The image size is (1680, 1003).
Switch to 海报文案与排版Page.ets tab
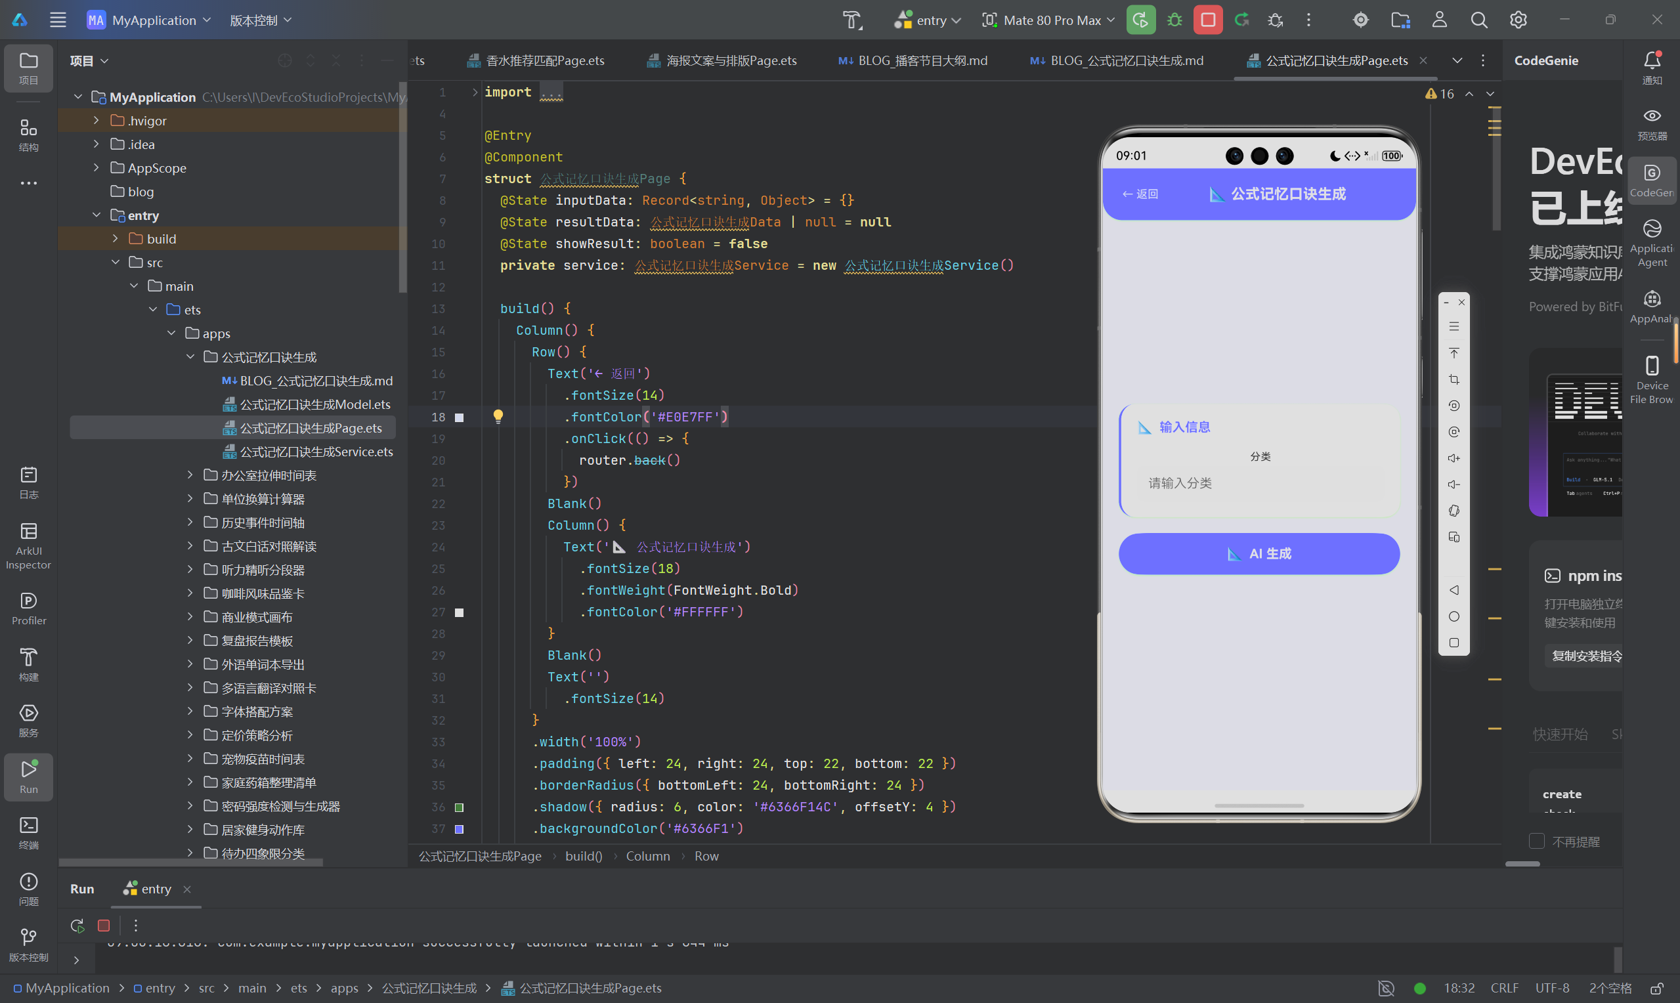click(722, 60)
